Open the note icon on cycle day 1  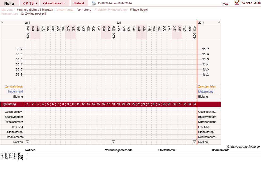coord(28,142)
